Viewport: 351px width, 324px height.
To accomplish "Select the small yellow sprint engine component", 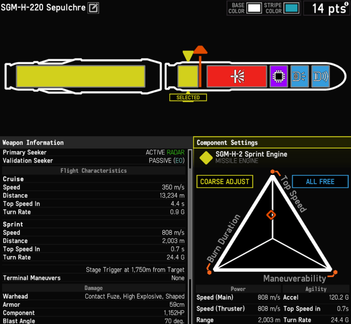I will coord(188,76).
